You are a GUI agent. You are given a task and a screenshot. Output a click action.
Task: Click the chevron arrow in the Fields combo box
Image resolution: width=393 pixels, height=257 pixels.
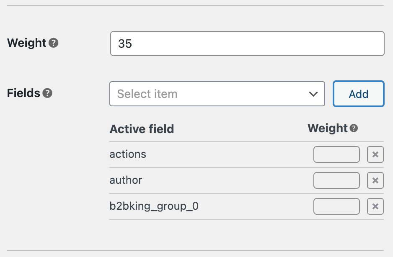[x=313, y=94]
